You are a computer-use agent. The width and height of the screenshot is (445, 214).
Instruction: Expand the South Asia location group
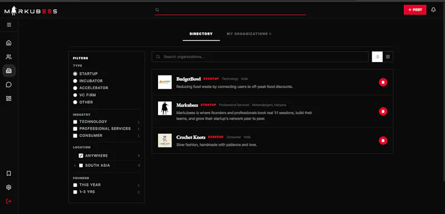tap(75, 165)
